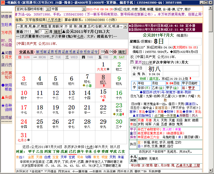Expand the month number dropdown showing 7
Viewport: 214px width, 174px height.
pos(47,32)
